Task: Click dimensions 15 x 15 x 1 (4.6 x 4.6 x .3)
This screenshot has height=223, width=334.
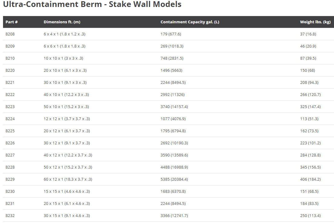Action: pos(67,192)
